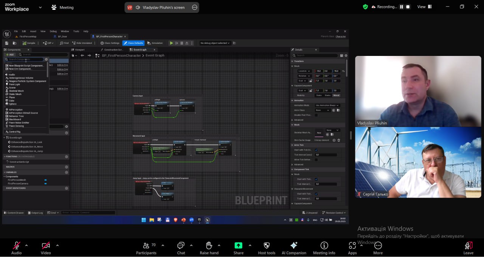Click the Save icon in toolbar
The height and width of the screenshot is (257, 484).
(6, 43)
